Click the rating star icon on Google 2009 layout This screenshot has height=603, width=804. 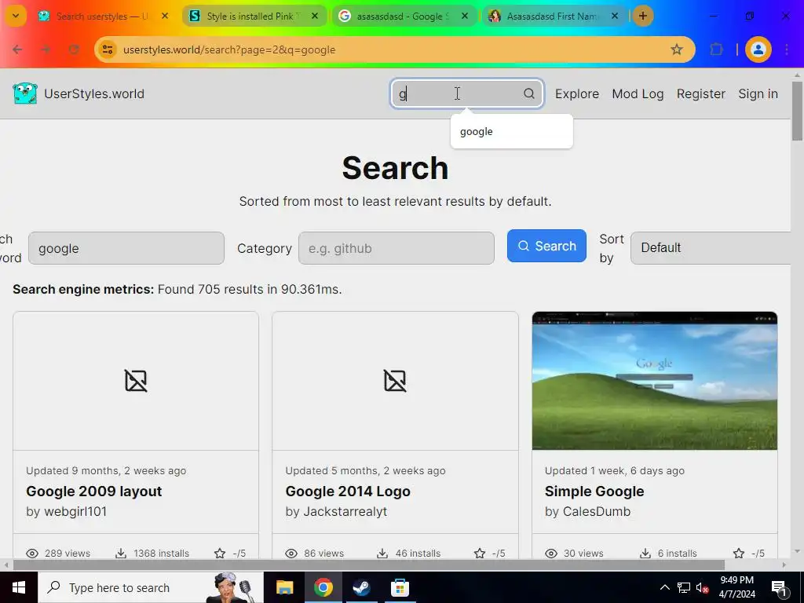(x=220, y=554)
